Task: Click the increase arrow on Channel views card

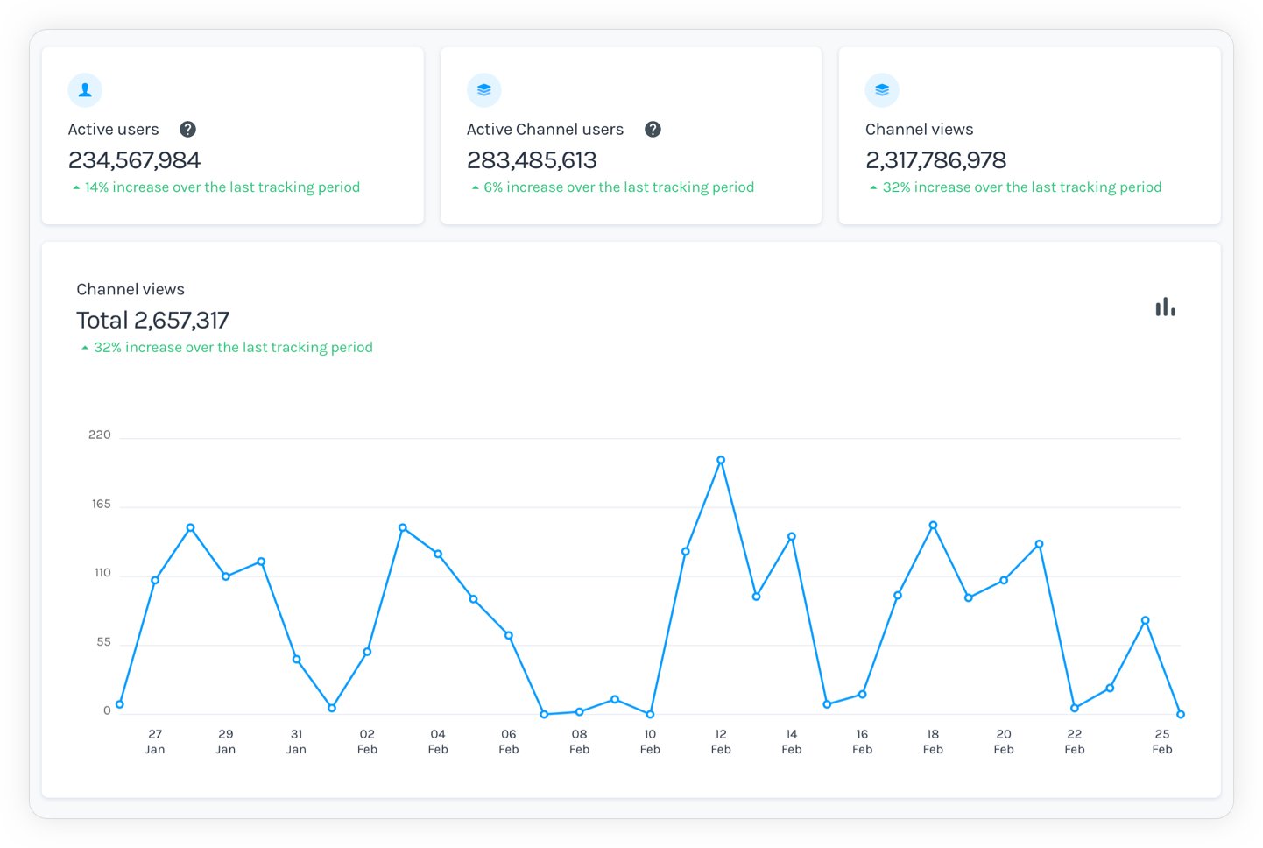Action: [x=872, y=187]
